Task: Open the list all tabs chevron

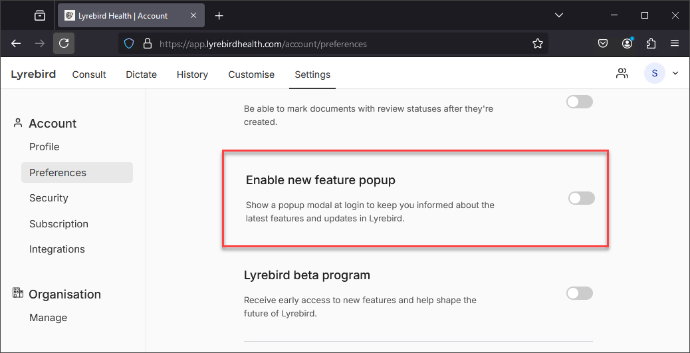Action: tap(559, 15)
